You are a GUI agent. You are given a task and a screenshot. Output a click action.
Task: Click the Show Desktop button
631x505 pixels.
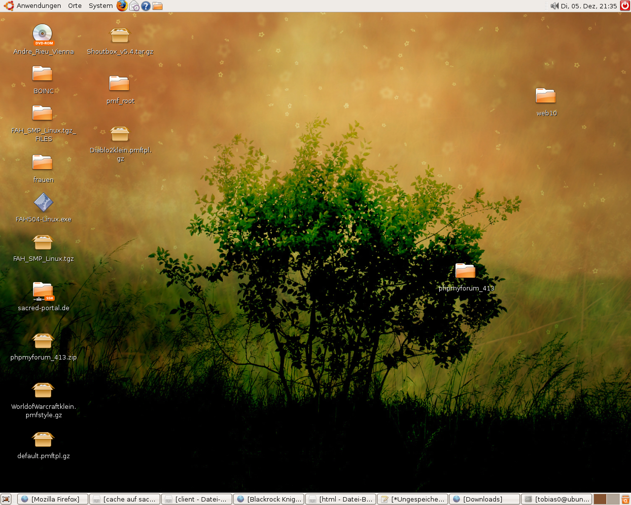coord(6,499)
